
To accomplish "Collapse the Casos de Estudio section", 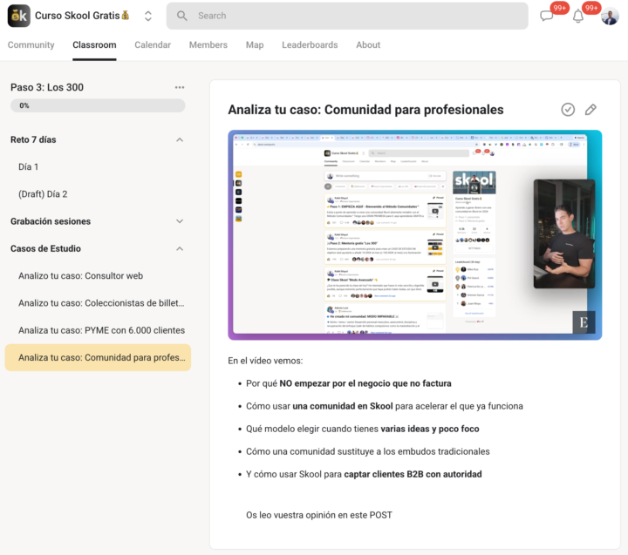I will pyautogui.click(x=180, y=248).
